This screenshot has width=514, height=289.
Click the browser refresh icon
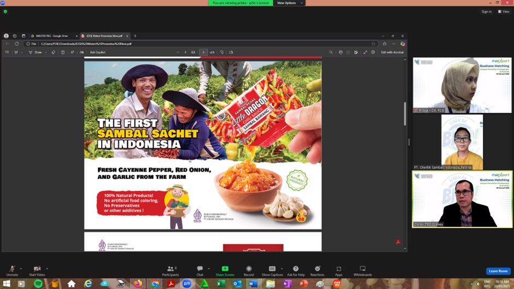(17, 44)
